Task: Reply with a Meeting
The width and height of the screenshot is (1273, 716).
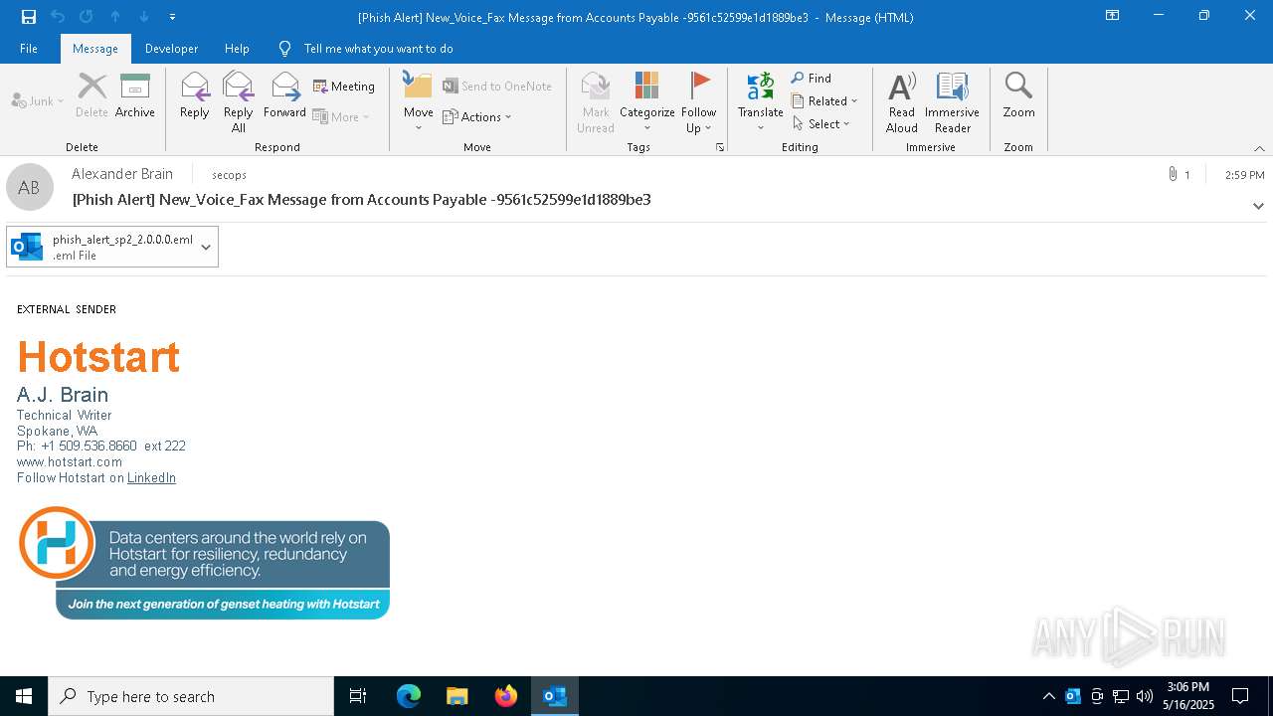Action: [344, 87]
